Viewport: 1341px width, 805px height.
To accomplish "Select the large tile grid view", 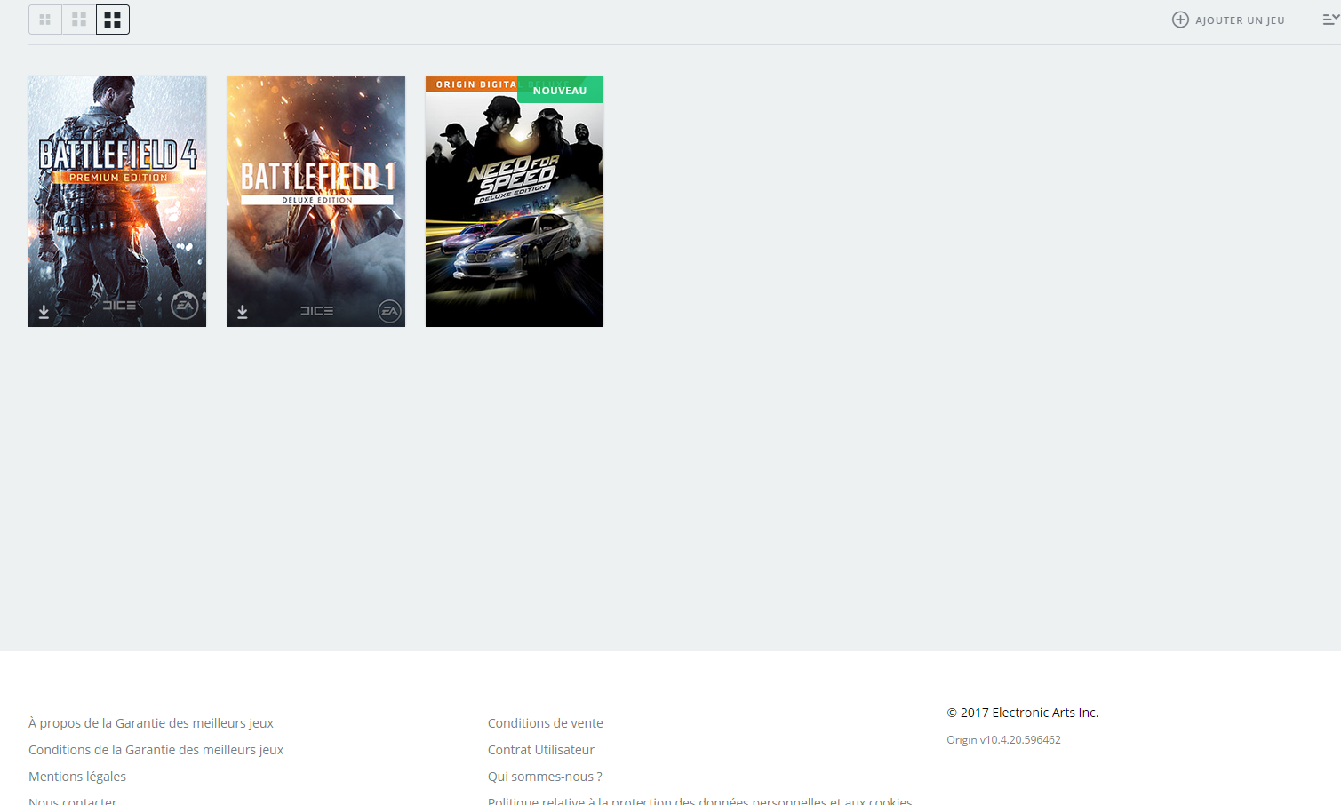I will point(113,20).
